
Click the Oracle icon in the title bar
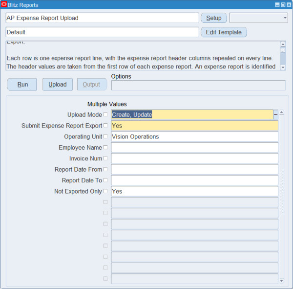coord(4,4)
